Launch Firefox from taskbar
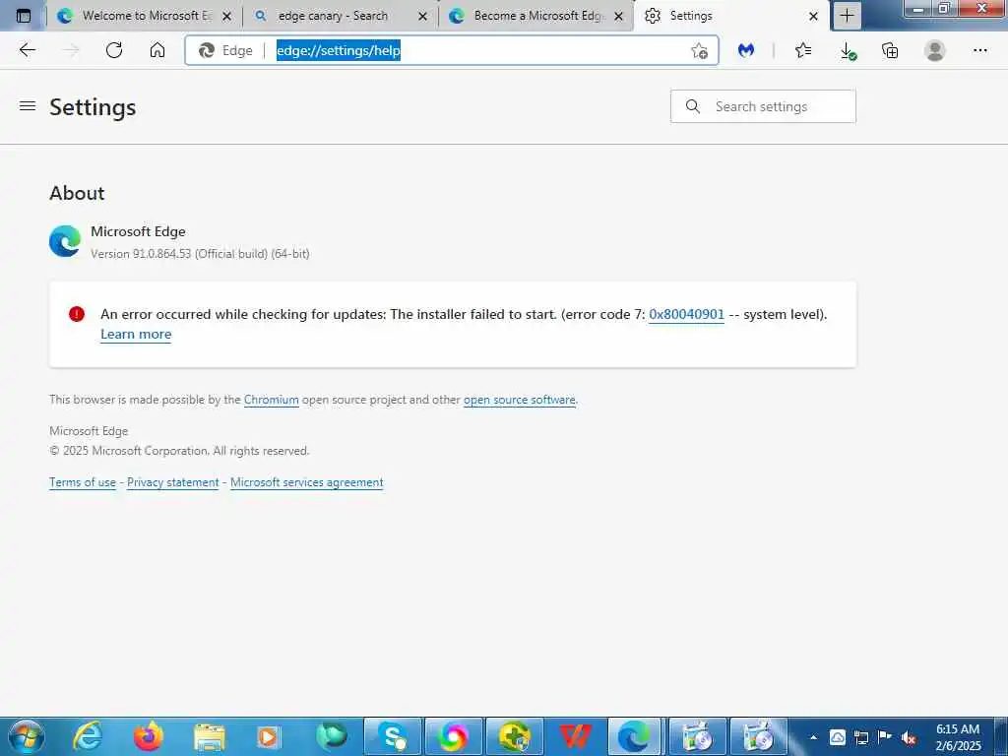 pyautogui.click(x=149, y=736)
